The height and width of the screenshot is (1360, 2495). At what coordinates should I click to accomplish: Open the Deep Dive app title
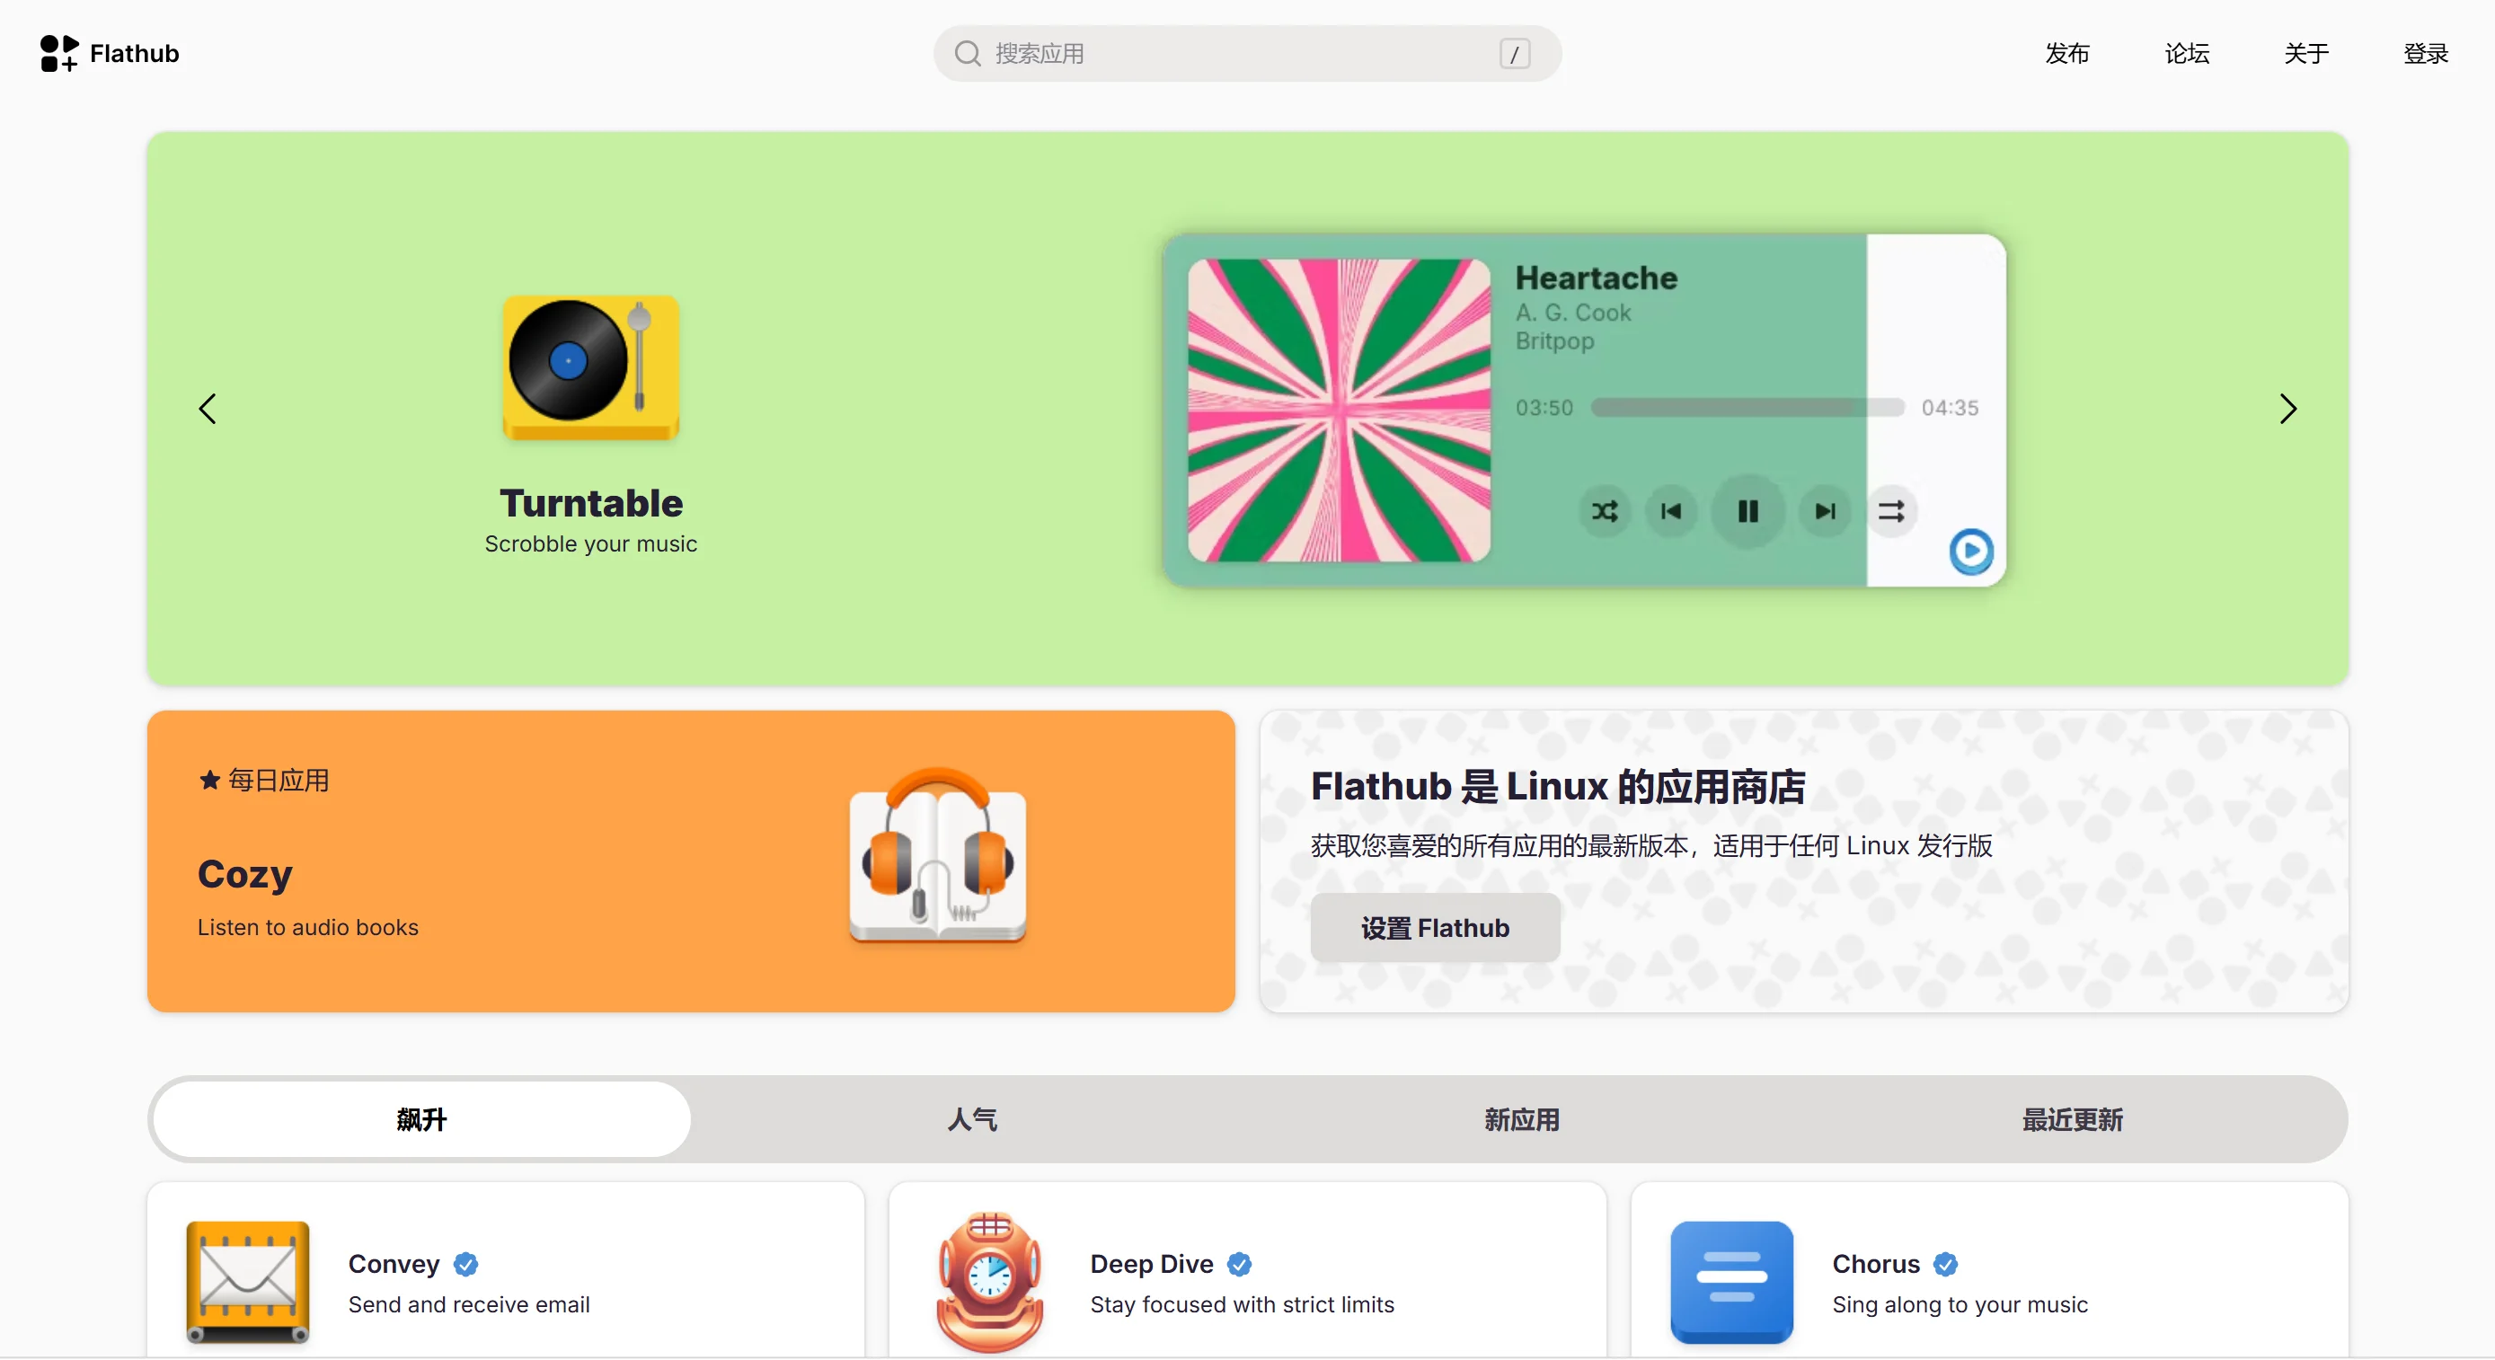[x=1152, y=1264]
